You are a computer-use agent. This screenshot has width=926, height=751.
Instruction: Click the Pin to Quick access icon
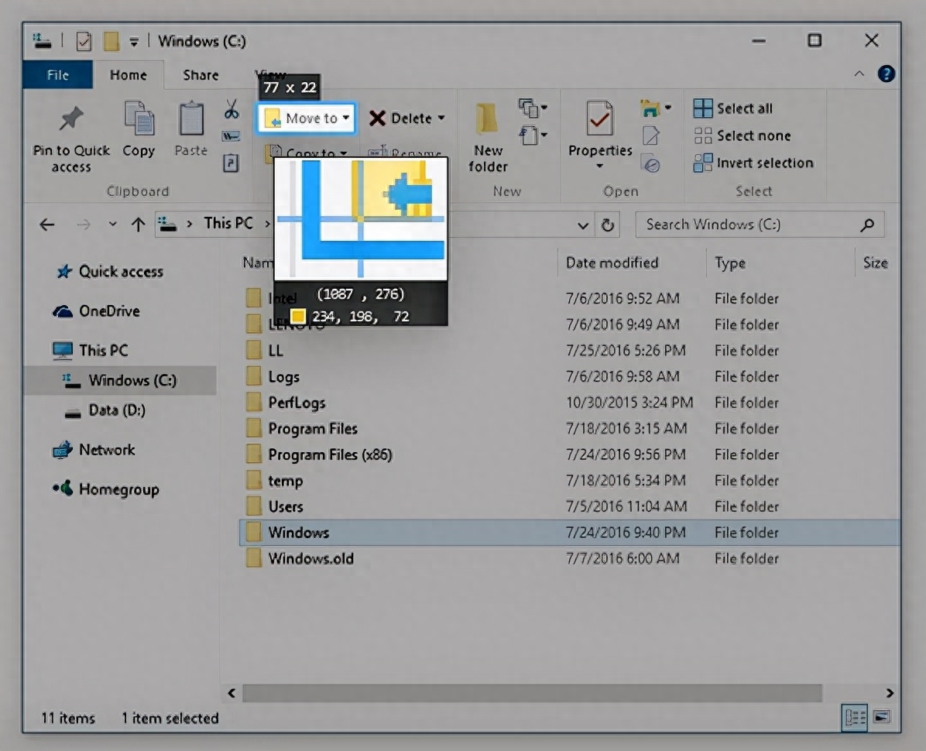point(71,120)
